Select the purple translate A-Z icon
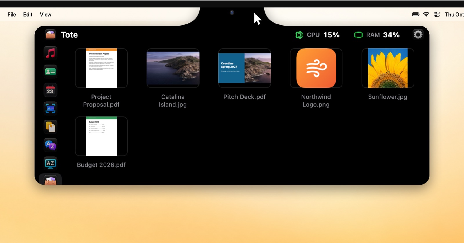The image size is (464, 243). tap(50, 145)
